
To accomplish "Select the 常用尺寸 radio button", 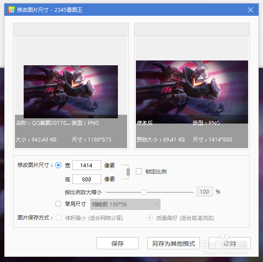I will coord(58,204).
